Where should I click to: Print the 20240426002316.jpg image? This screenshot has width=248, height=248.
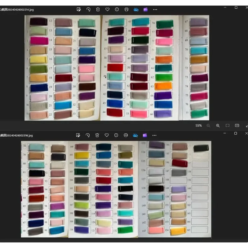point(126,135)
